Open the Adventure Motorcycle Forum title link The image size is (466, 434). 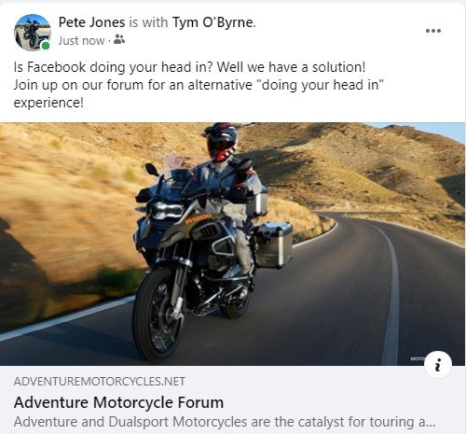tap(118, 402)
